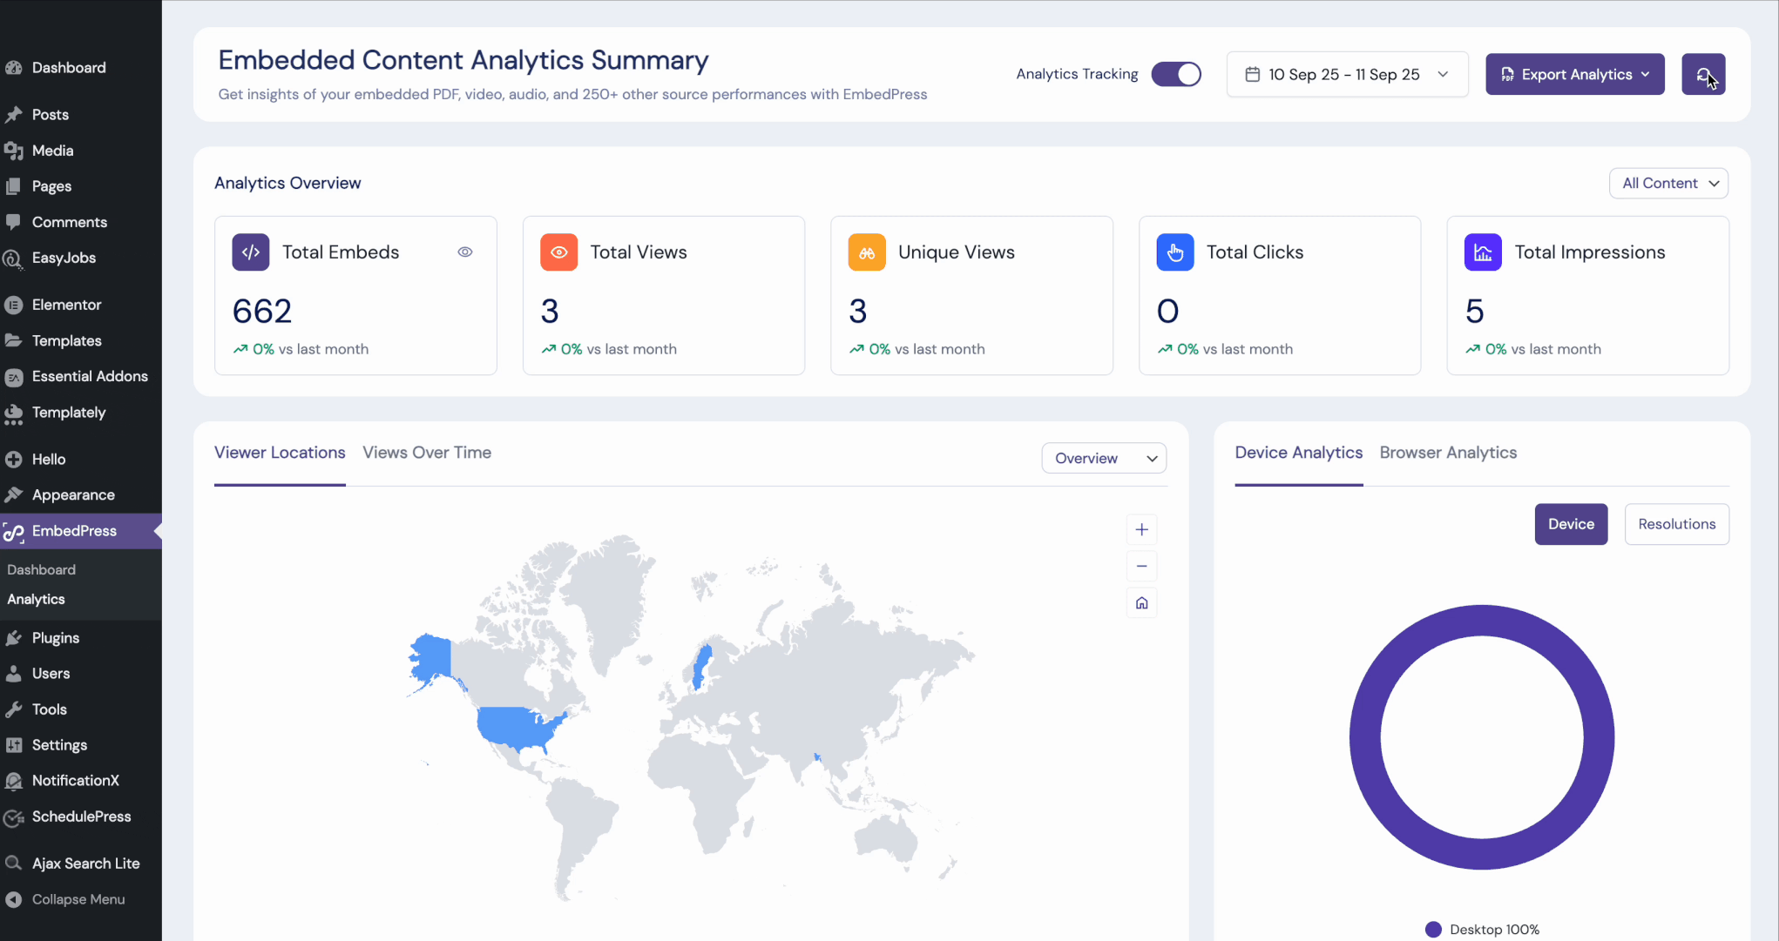The width and height of the screenshot is (1779, 941).
Task: Open the Settings menu item
Action: 80,744
